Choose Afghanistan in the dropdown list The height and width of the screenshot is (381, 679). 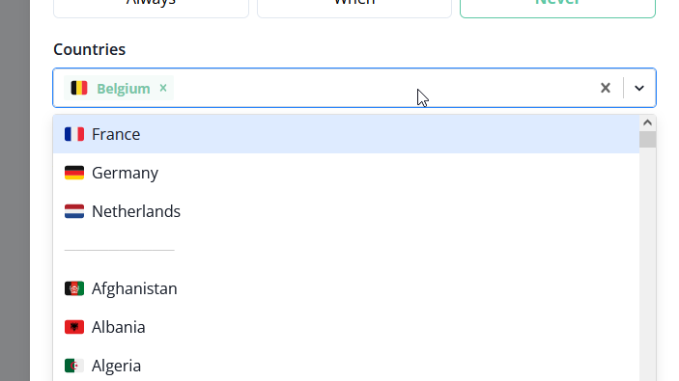(346, 288)
